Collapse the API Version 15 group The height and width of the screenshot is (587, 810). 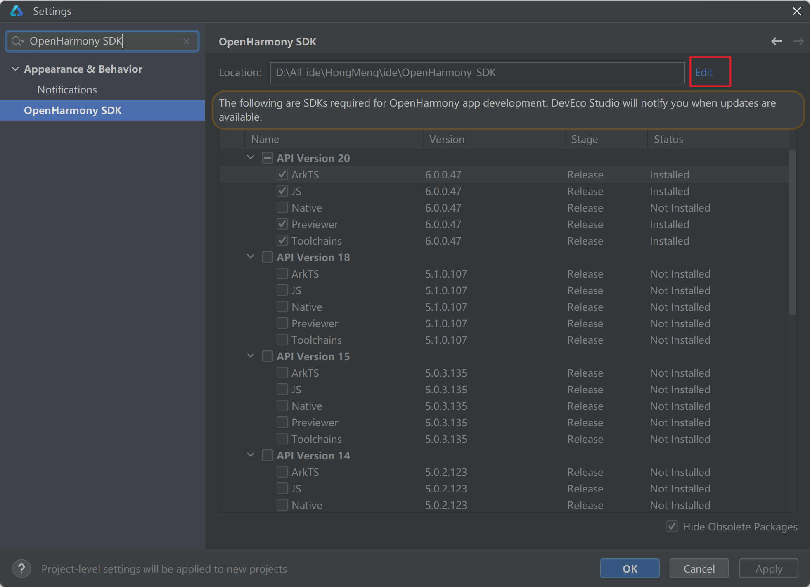click(x=251, y=356)
